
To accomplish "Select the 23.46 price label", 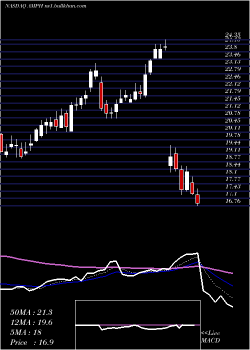I will coord(232,54).
